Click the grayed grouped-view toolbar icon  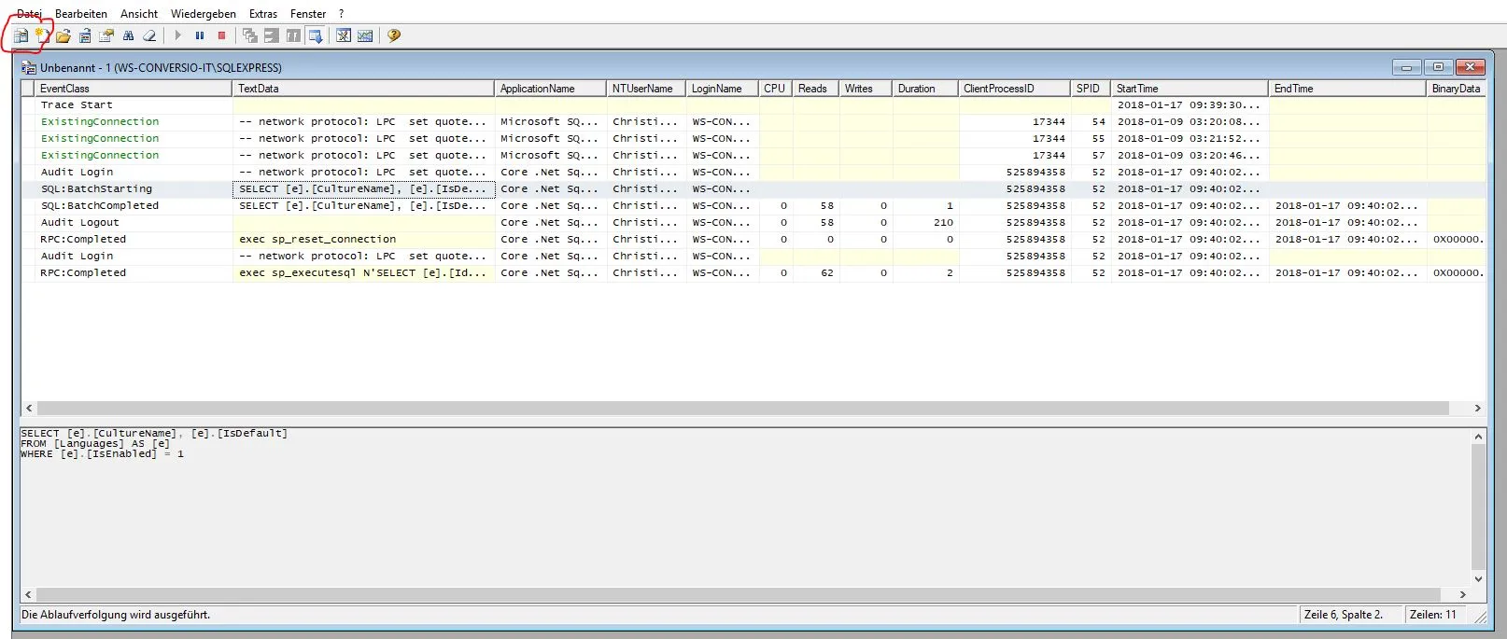[x=250, y=35]
